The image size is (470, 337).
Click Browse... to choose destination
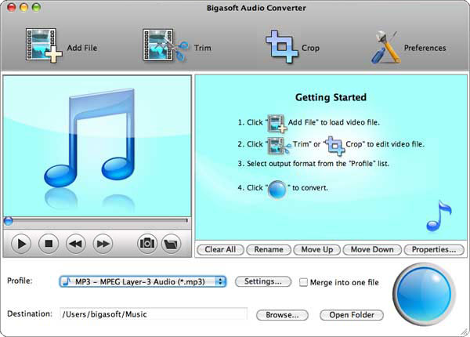tap(282, 315)
